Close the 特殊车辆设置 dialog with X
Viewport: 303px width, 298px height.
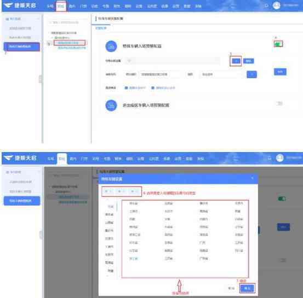click(252, 178)
